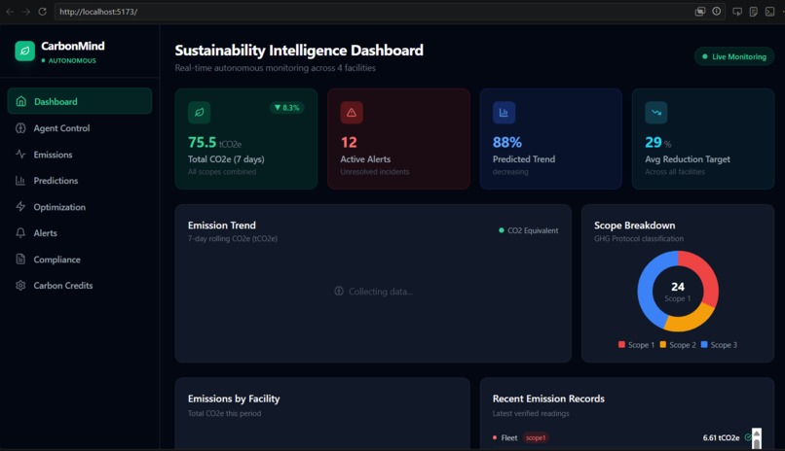The width and height of the screenshot is (785, 451).
Task: Click the 75.5 tCO2e value
Action: point(215,142)
